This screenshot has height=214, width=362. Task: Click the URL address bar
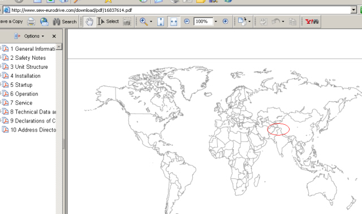click(176, 10)
